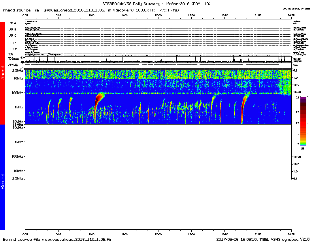
Task: Click the Ahead source file name text
Action: coord(75,9)
